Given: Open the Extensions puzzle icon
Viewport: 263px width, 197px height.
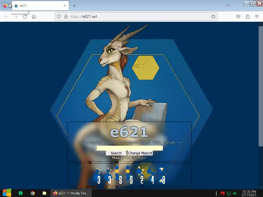Looking at the screenshot, I should tap(248, 16).
